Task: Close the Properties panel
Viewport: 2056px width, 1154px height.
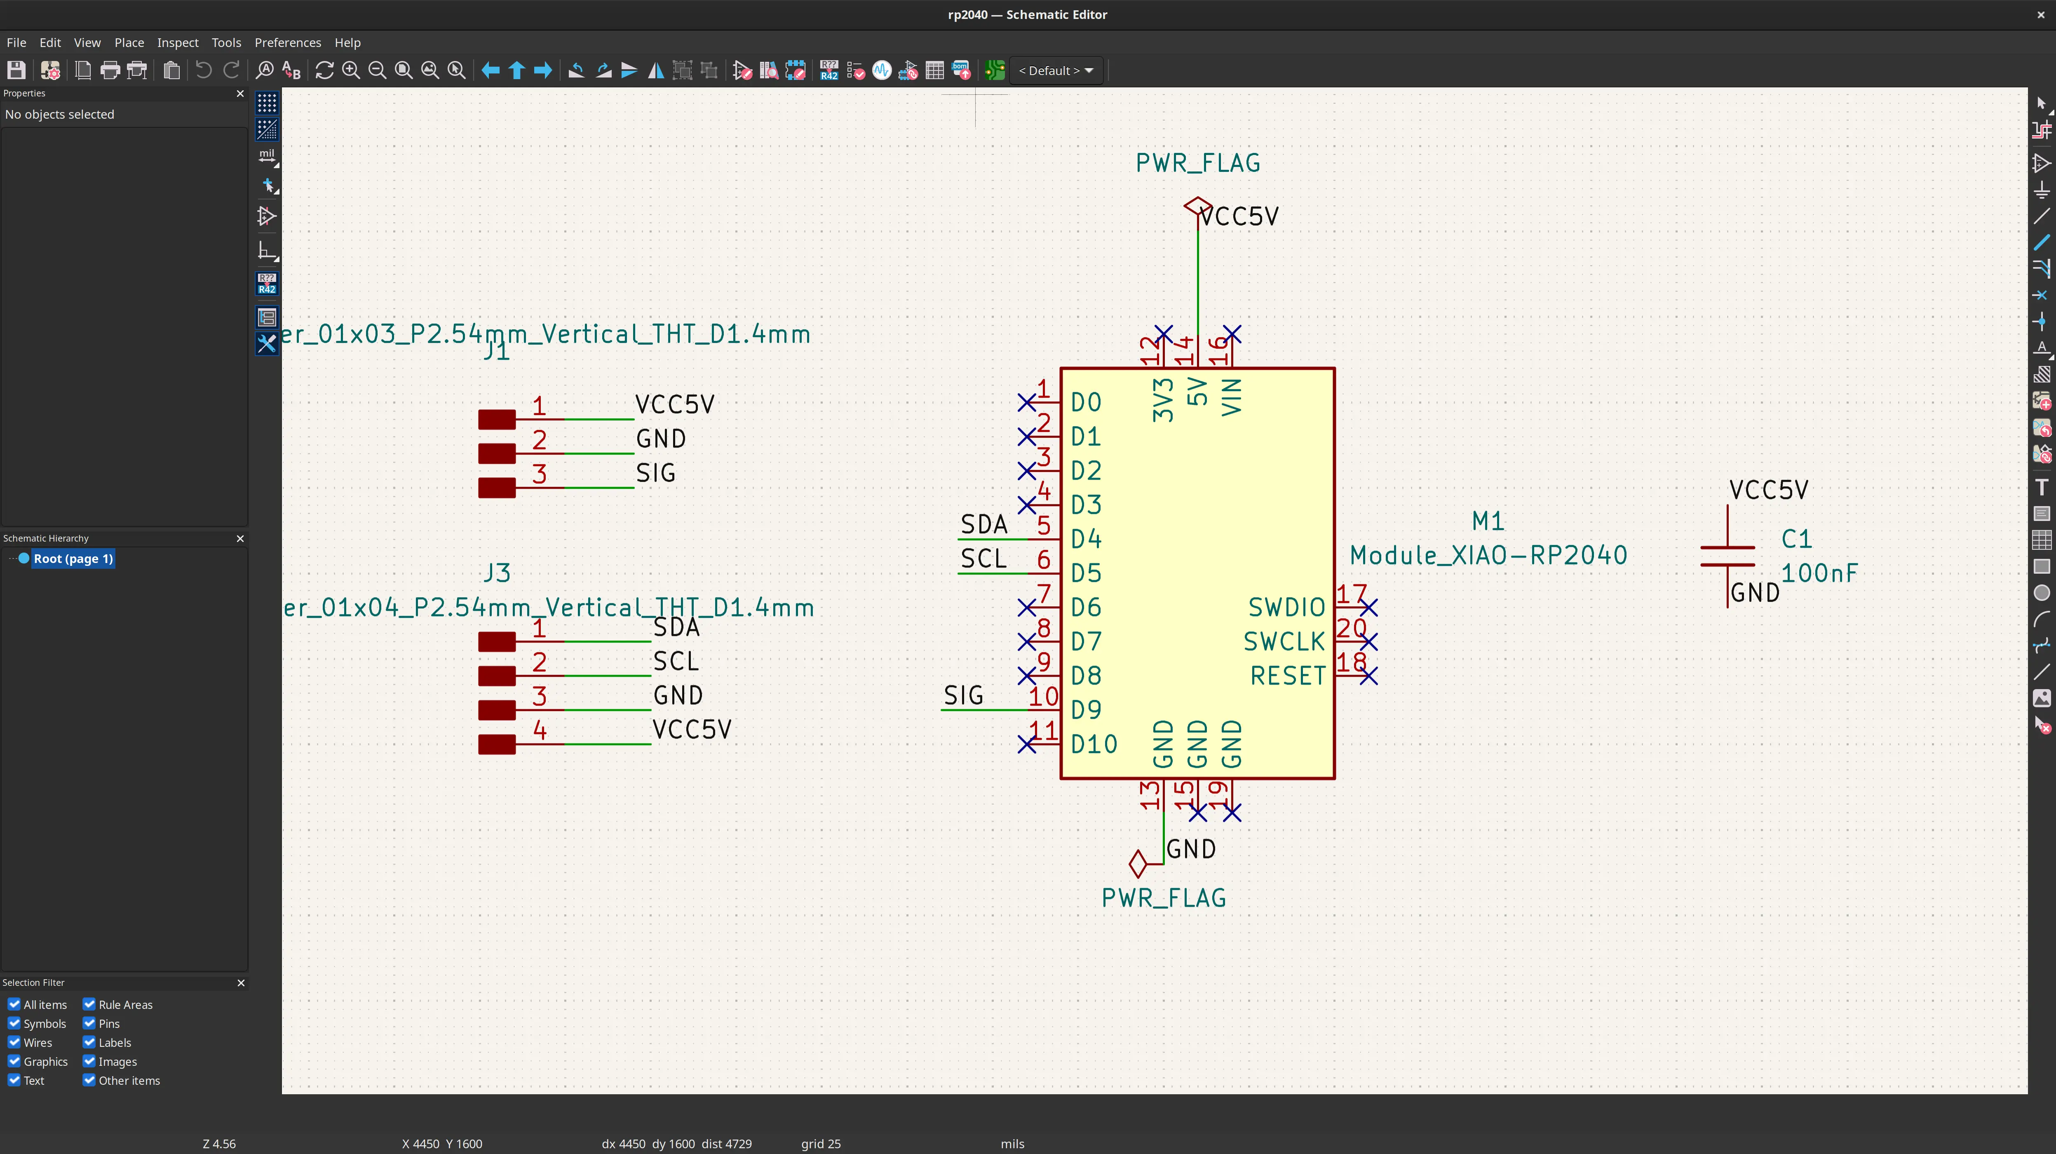Action: [x=240, y=94]
